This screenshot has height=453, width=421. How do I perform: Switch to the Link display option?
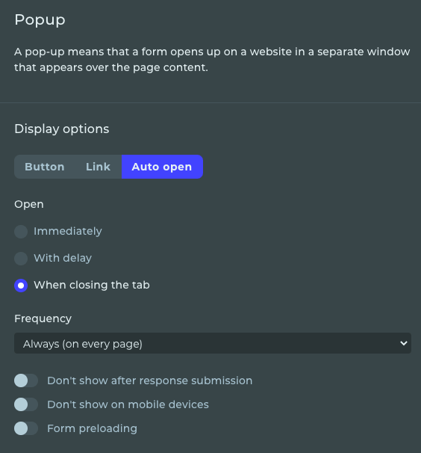click(98, 167)
